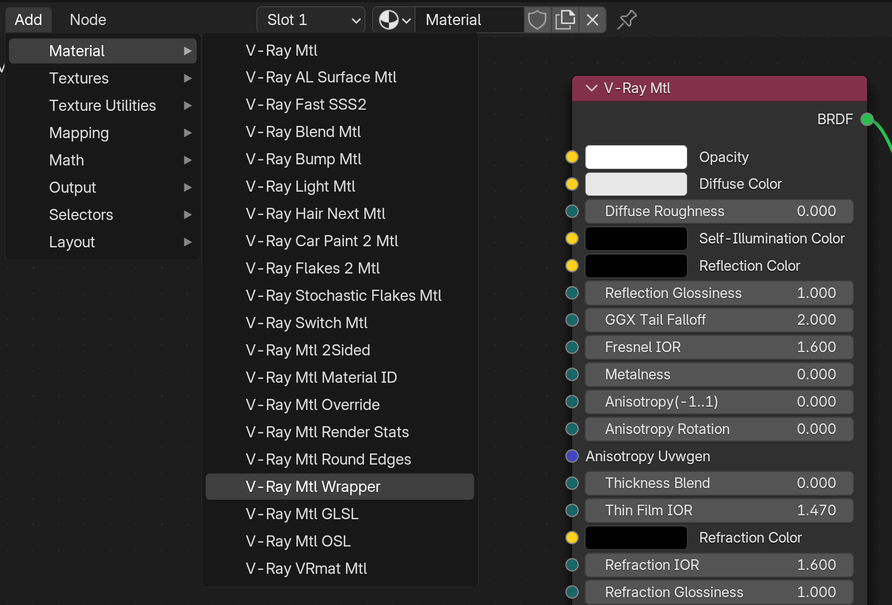Add V-Ray Bump Mtl node

[340, 159]
